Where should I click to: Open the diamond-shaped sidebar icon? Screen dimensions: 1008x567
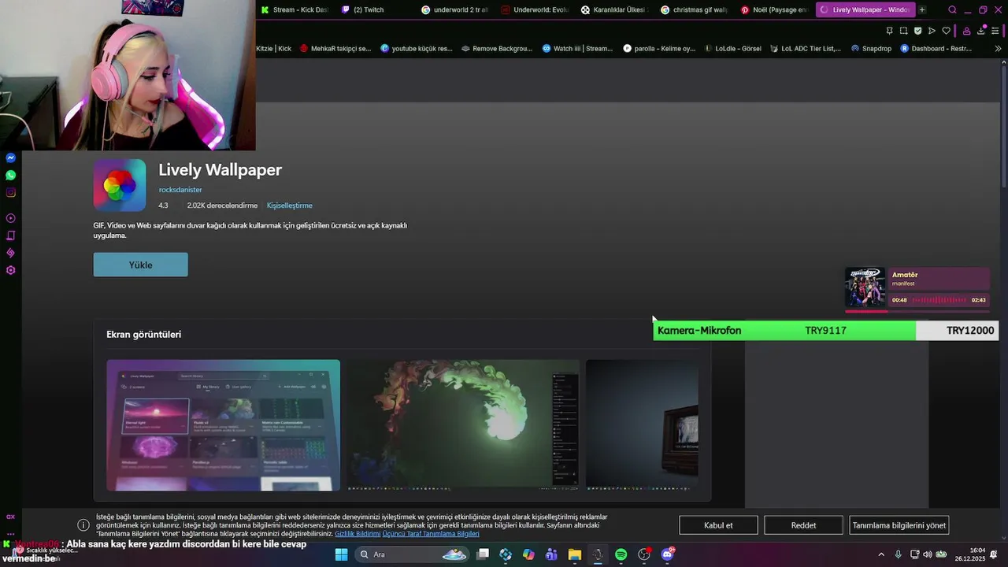[11, 253]
